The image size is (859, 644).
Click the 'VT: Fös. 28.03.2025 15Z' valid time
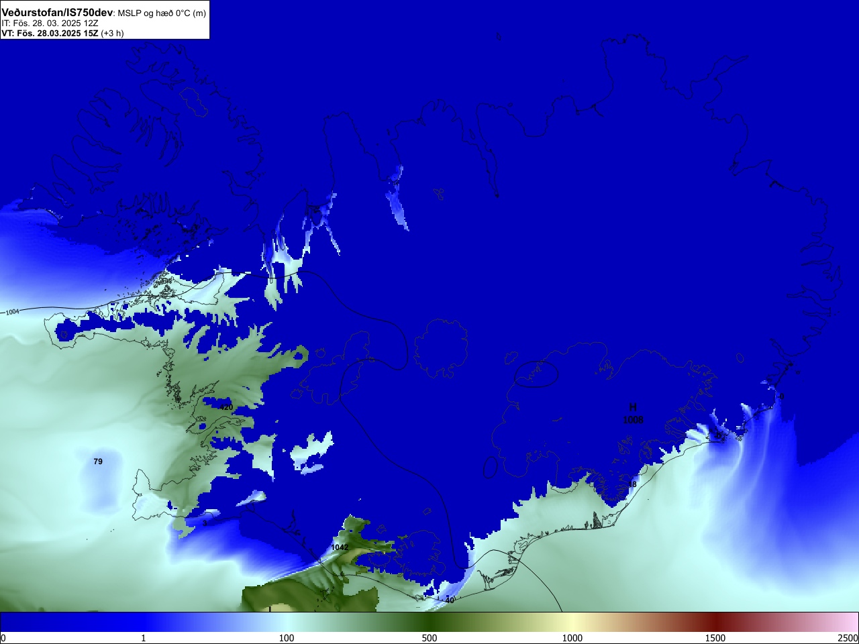(x=50, y=33)
